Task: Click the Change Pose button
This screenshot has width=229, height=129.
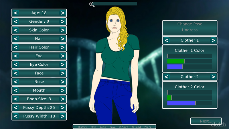Action: (190, 24)
